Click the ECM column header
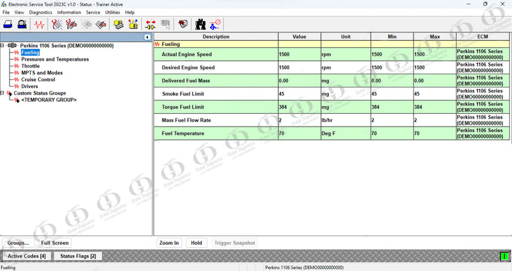Viewport: 512px width, 271px height. 483,36
